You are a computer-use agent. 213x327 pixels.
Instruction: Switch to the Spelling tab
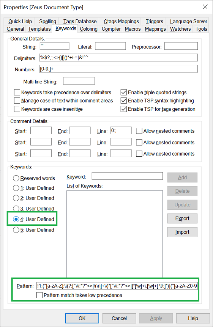coord(47,21)
